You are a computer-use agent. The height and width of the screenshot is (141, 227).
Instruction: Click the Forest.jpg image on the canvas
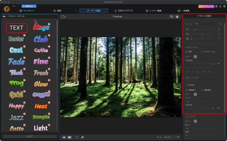(121, 77)
